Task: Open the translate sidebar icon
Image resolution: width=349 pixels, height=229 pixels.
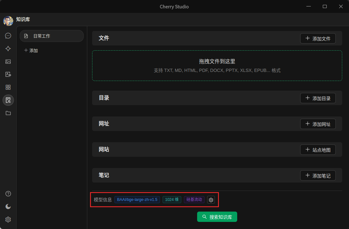Action: coord(8,75)
